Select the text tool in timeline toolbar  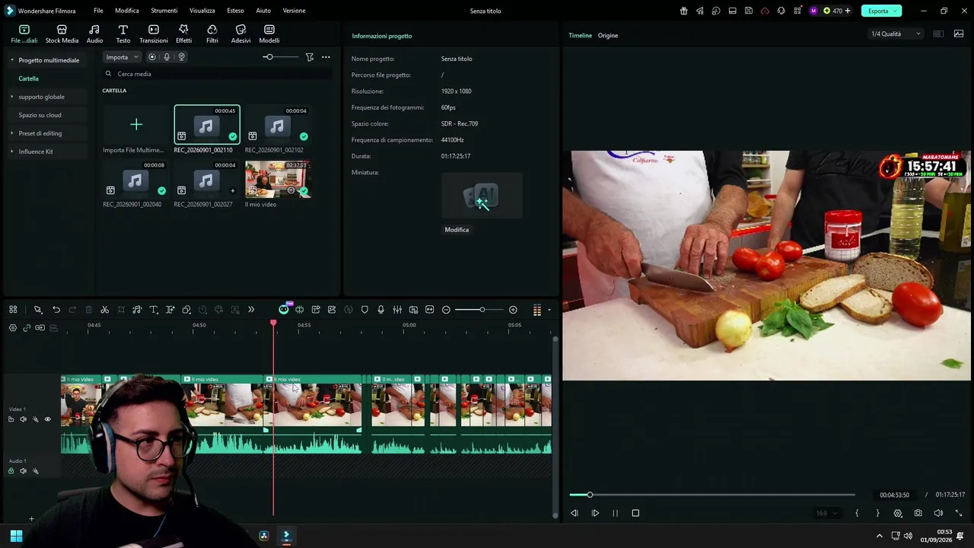[x=154, y=310]
